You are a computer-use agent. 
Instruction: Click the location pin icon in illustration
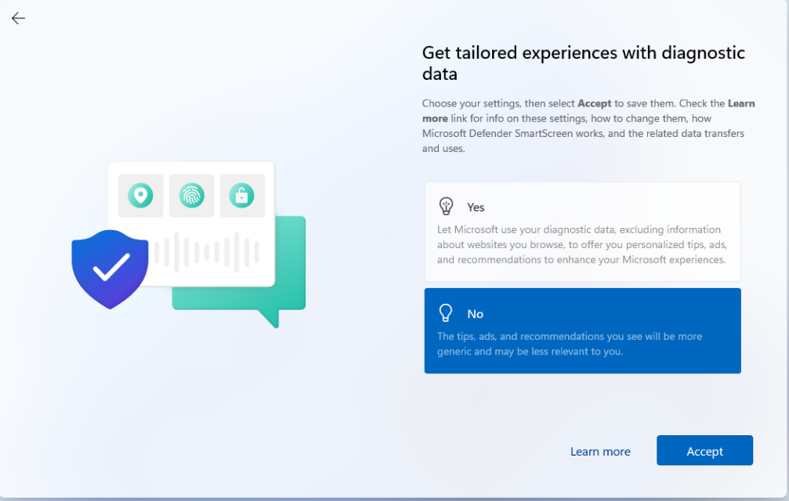pos(140,195)
